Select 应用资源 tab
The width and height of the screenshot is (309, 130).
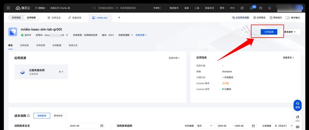click(41, 45)
